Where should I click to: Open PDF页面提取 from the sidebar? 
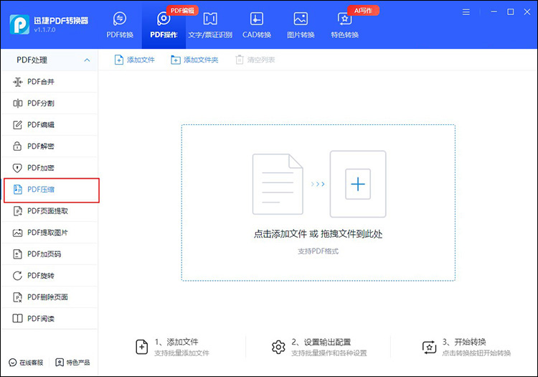pyautogui.click(x=49, y=211)
